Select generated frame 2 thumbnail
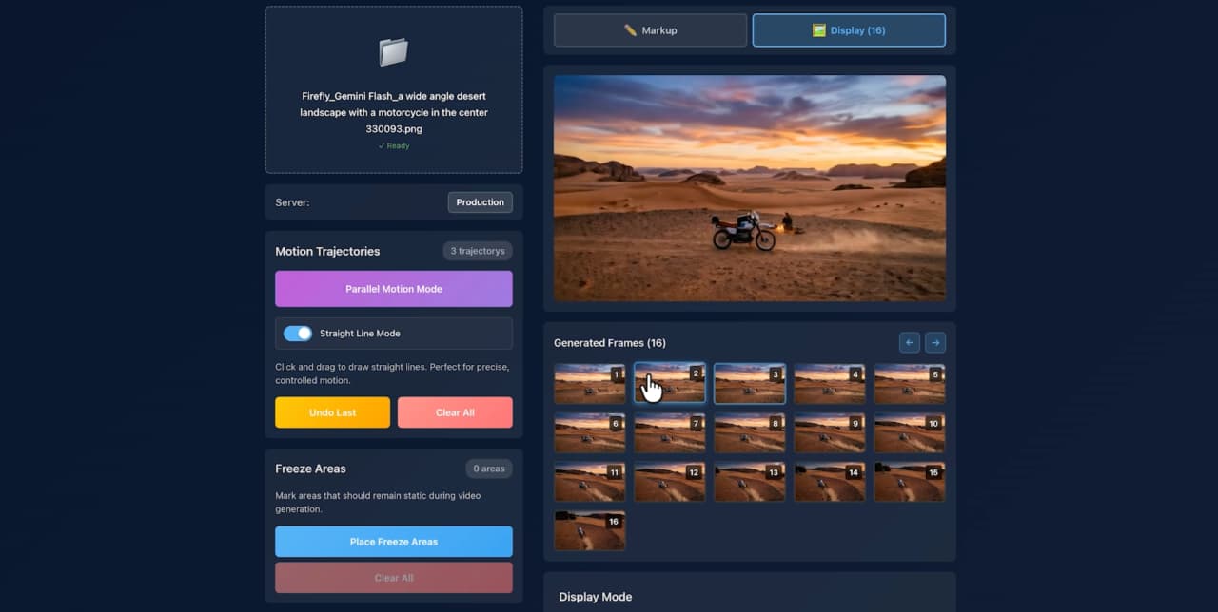The image size is (1218, 612). [669, 382]
